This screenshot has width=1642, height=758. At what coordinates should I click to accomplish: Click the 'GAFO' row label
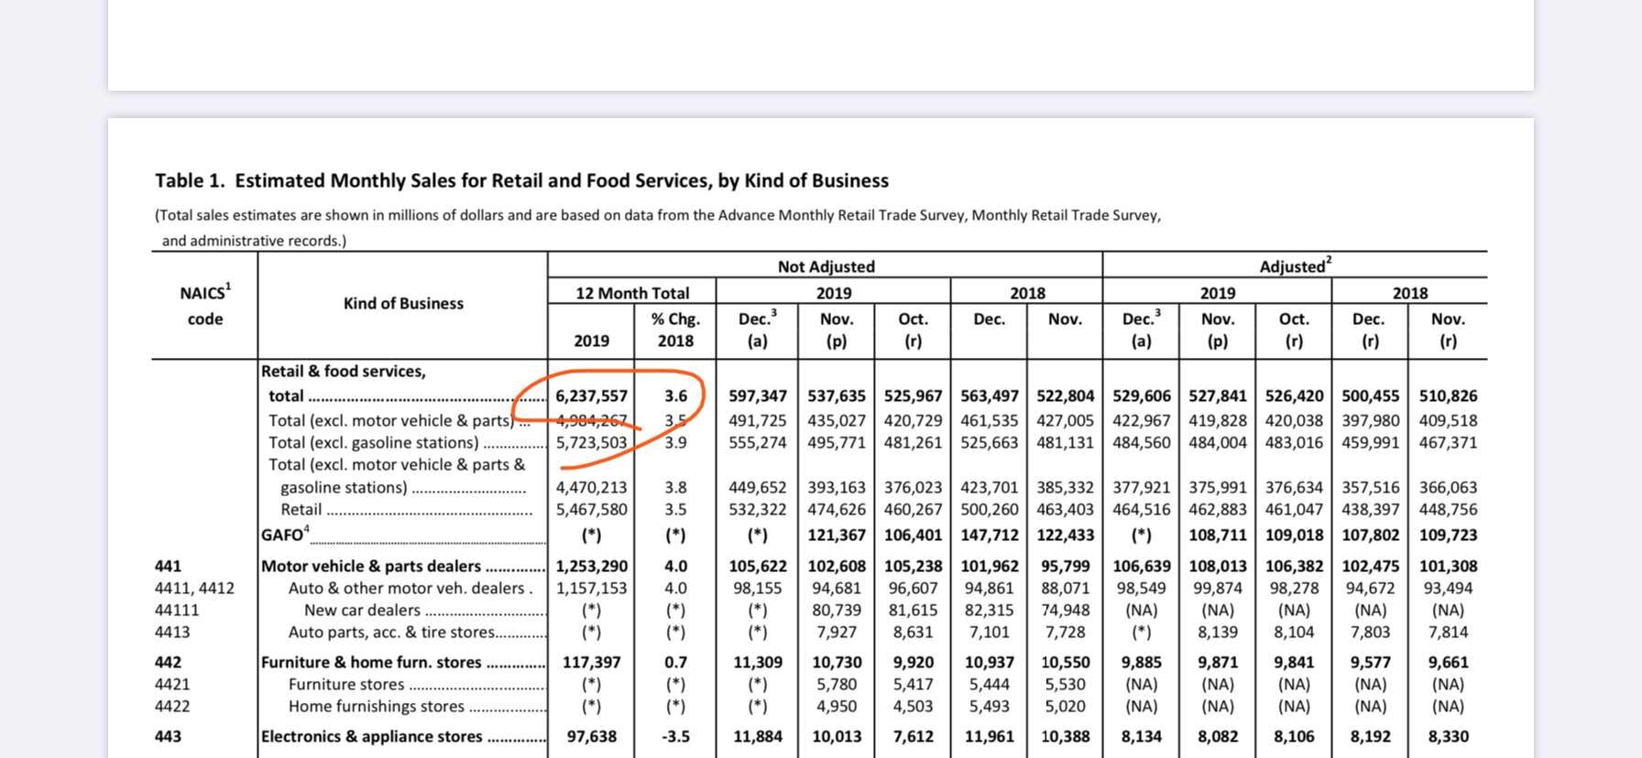285,534
